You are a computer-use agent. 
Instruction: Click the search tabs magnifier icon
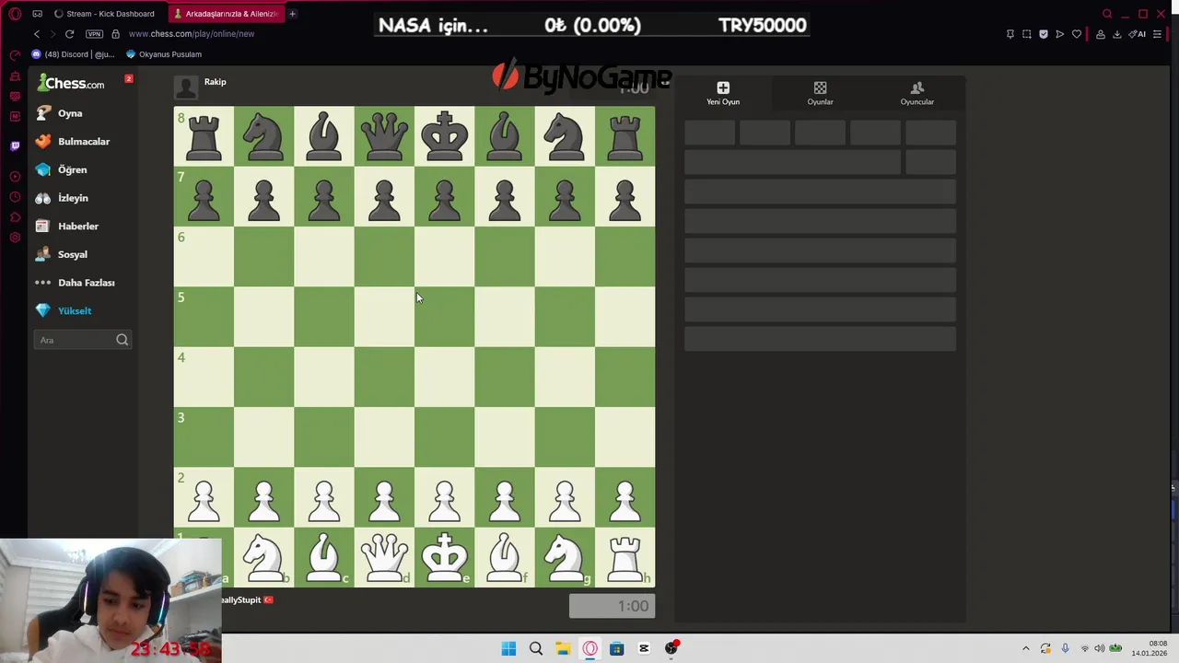point(1107,14)
